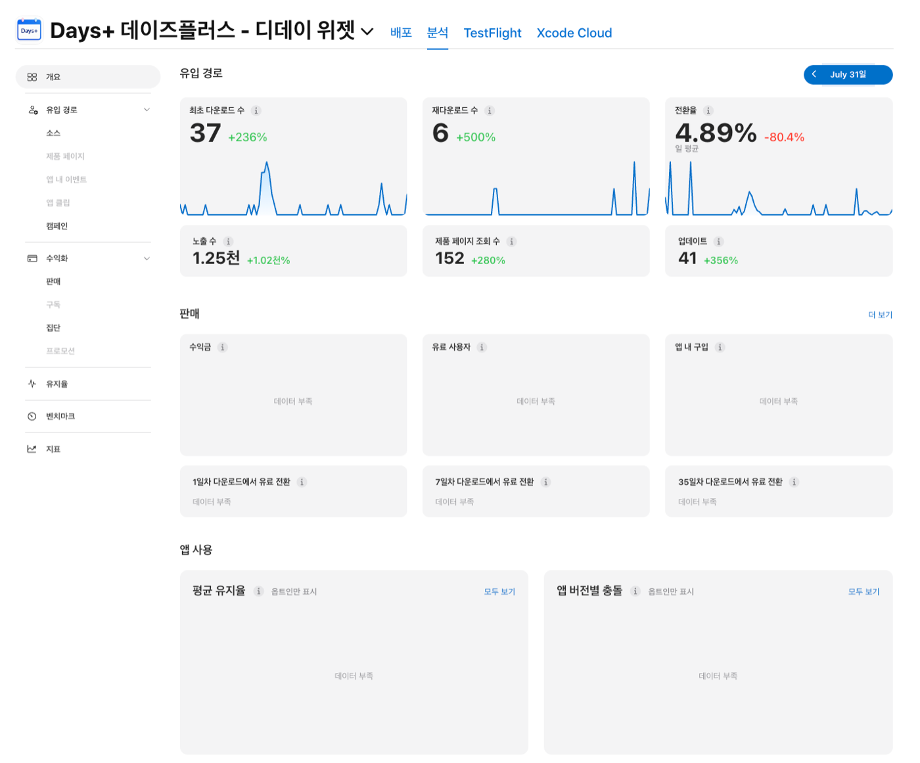Viewport: 920px width, 763px height.
Task: Open the TestFlight tab
Action: coord(492,33)
